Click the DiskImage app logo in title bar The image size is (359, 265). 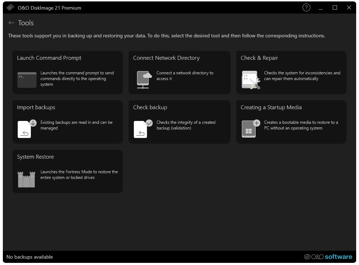pyautogui.click(x=10, y=7)
